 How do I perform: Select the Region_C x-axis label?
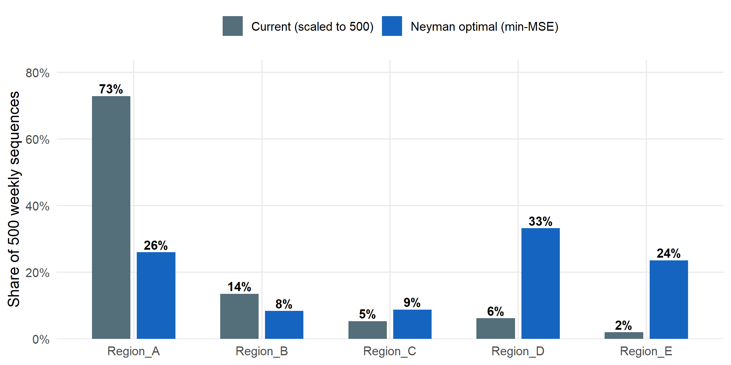(x=390, y=351)
